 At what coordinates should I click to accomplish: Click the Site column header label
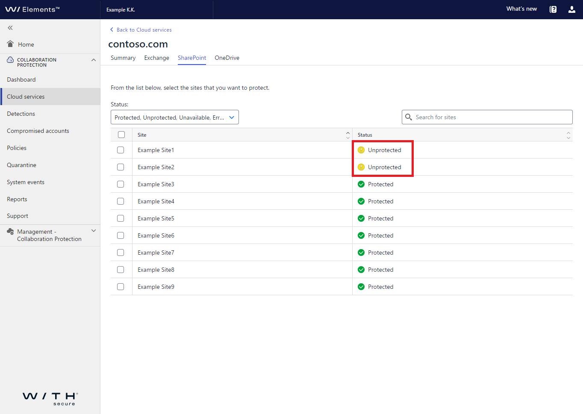point(142,135)
